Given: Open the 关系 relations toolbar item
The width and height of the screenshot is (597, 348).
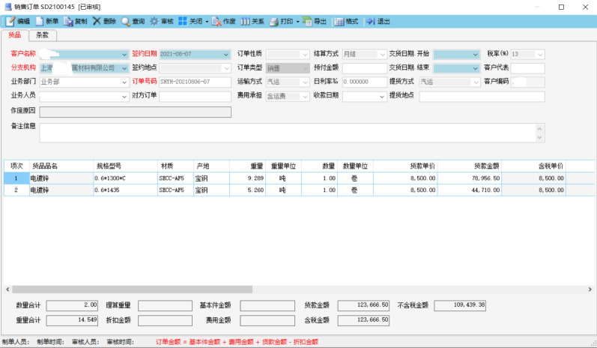Looking at the screenshot, I should coord(252,21).
